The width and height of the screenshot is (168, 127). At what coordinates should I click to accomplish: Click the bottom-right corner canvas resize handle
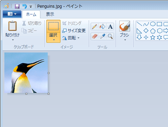click(x=48, y=94)
